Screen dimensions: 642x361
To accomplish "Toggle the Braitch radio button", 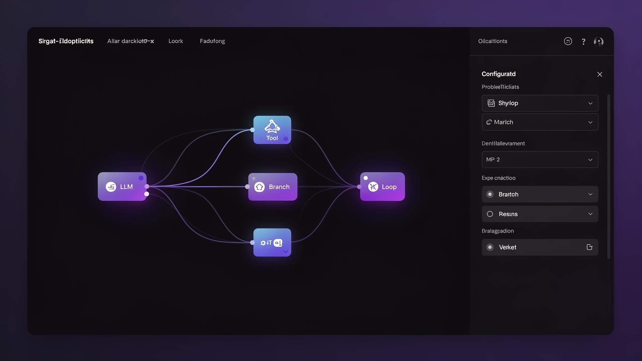I will [490, 194].
